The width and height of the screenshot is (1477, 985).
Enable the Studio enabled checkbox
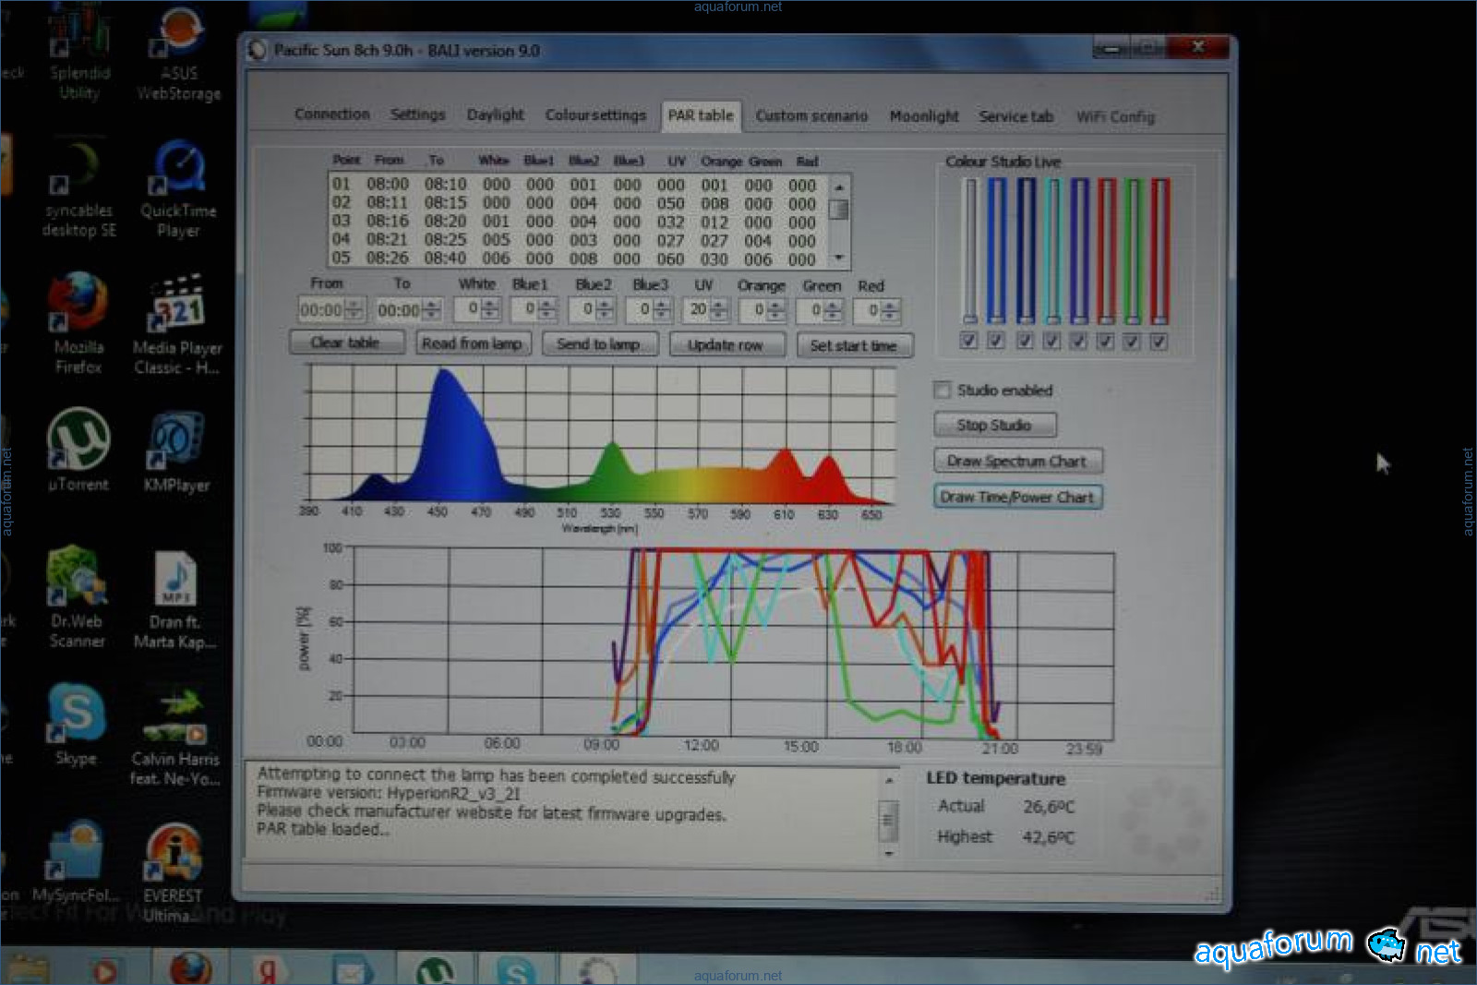pyautogui.click(x=943, y=390)
